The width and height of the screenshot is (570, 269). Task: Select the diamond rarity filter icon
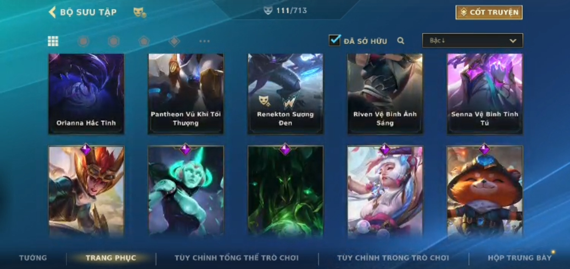coord(174,41)
